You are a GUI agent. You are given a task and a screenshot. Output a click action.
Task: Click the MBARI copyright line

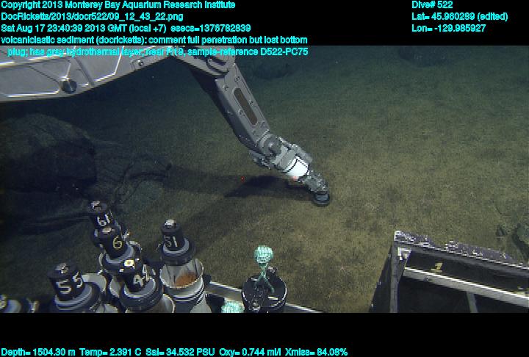[x=118, y=5]
